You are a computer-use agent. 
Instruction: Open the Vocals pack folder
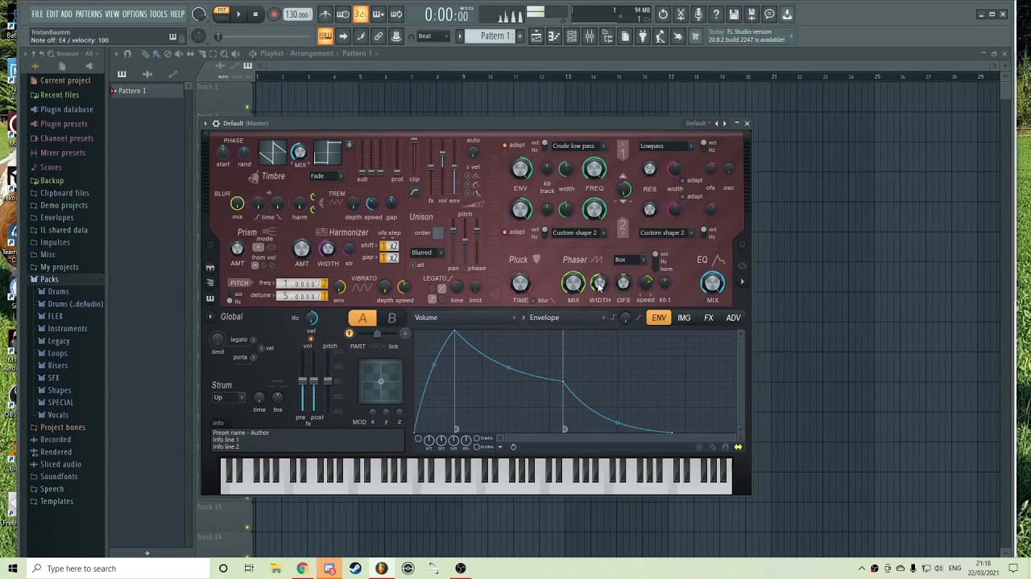(58, 415)
